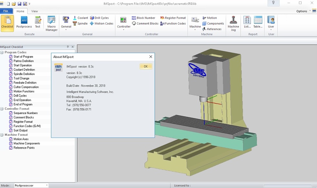Toggle the Partno Definition checkbox

click(11, 61)
